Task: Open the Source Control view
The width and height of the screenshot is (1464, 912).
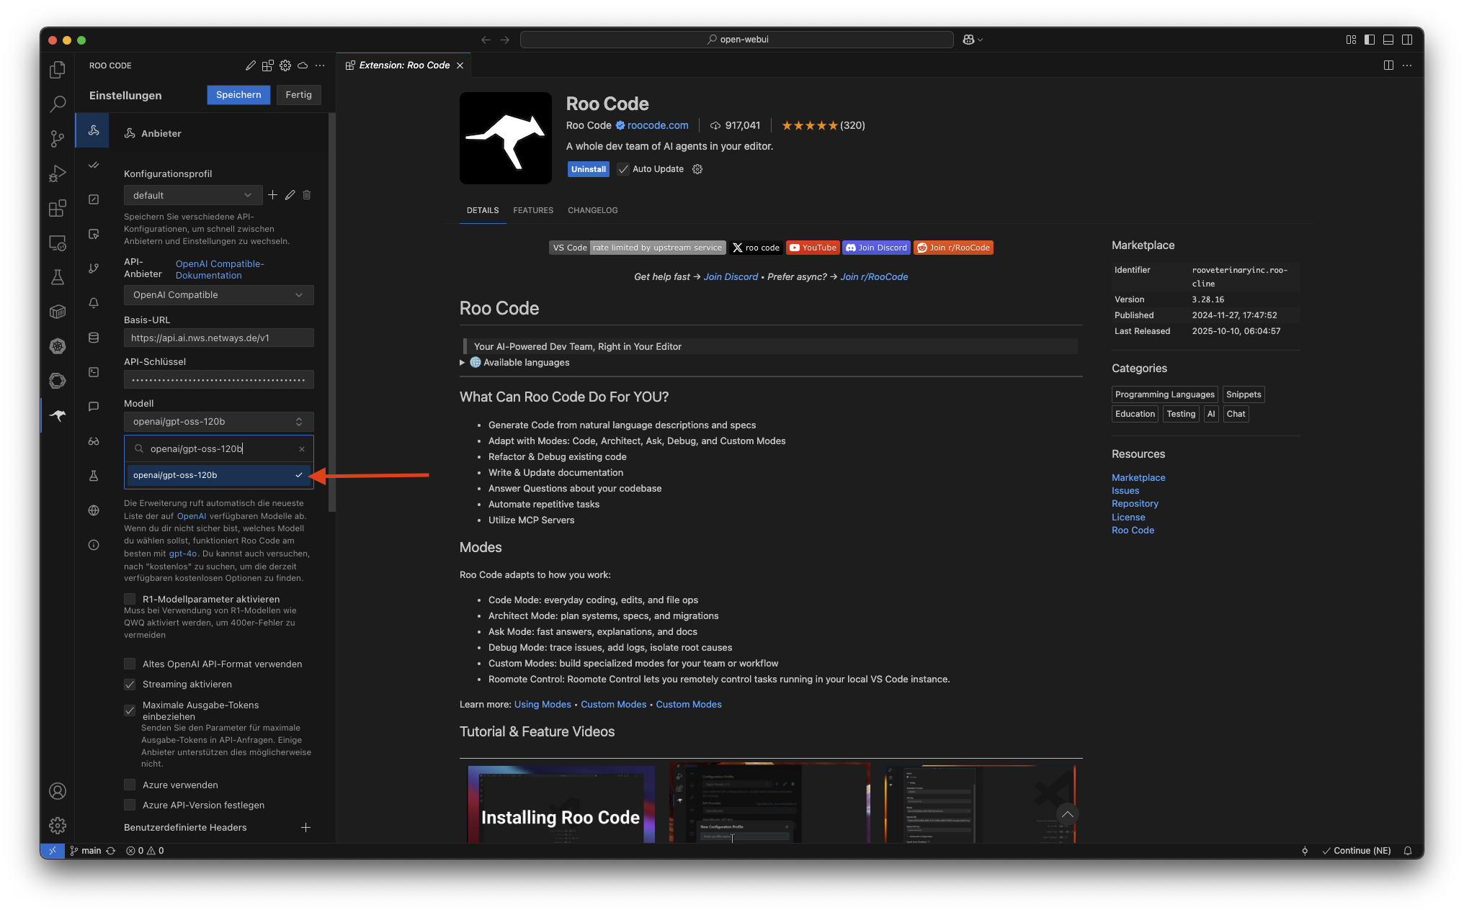Action: coord(58,138)
